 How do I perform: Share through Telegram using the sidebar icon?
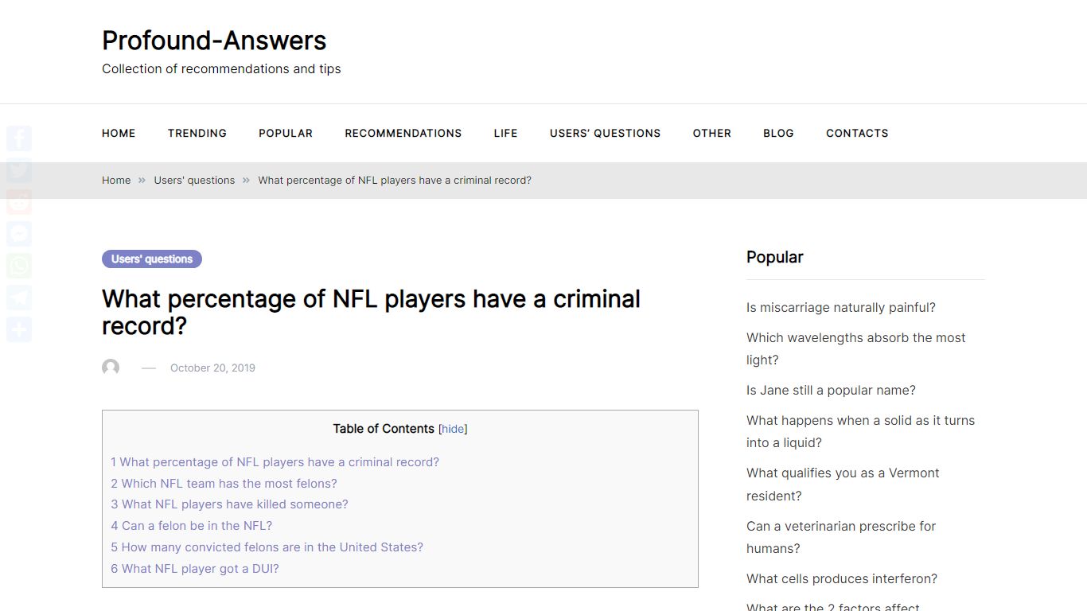pyautogui.click(x=19, y=298)
